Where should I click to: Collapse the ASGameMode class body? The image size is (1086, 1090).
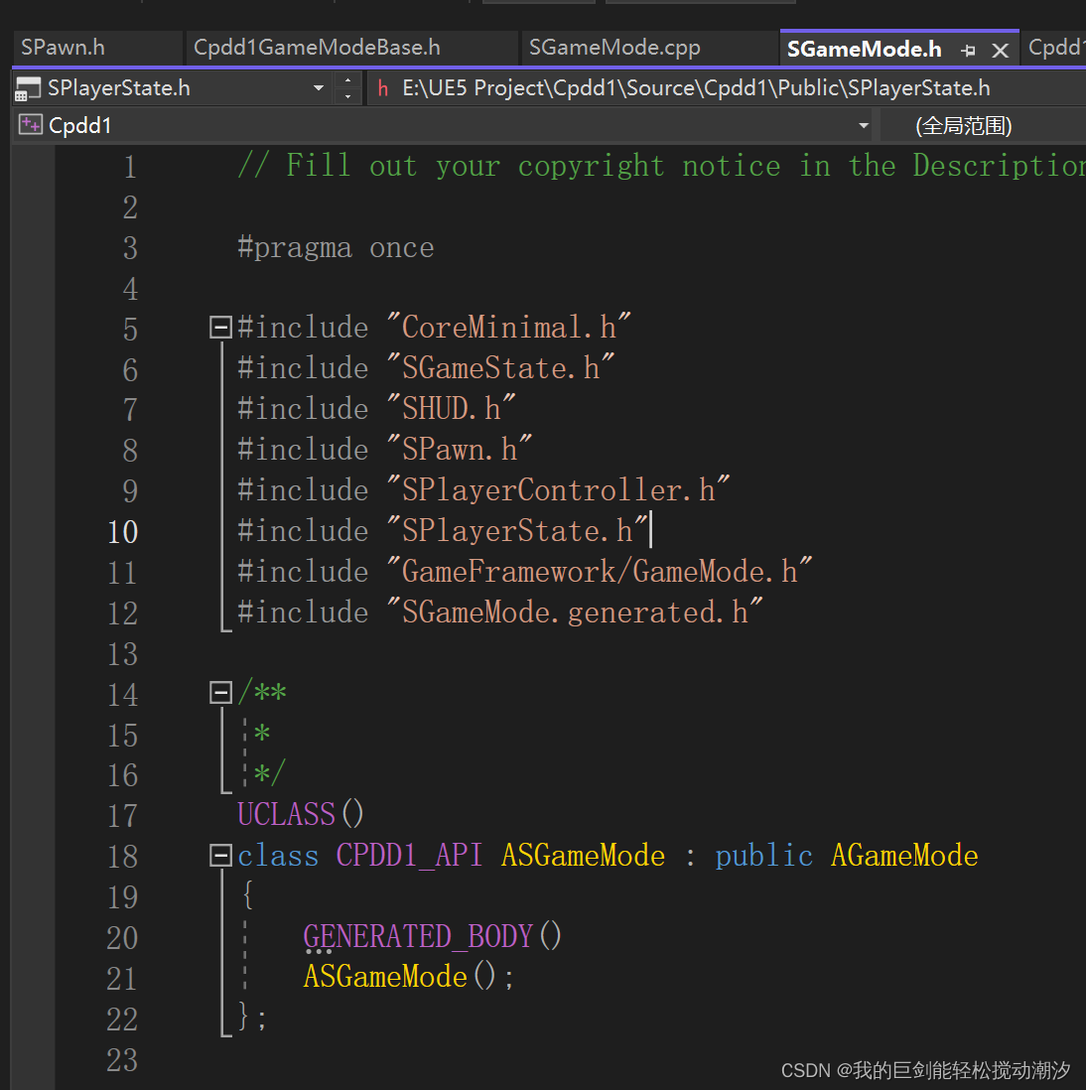click(219, 855)
